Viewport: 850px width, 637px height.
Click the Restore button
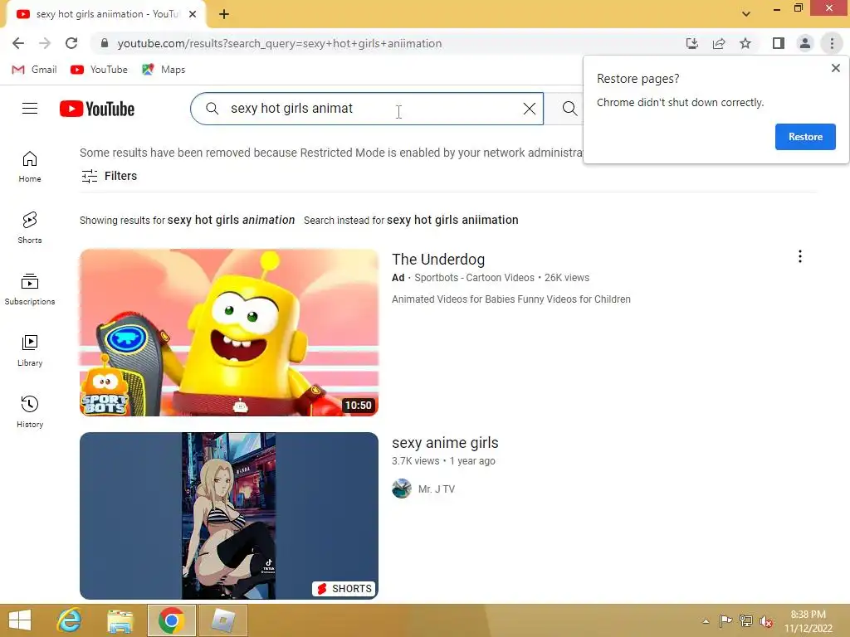click(805, 137)
